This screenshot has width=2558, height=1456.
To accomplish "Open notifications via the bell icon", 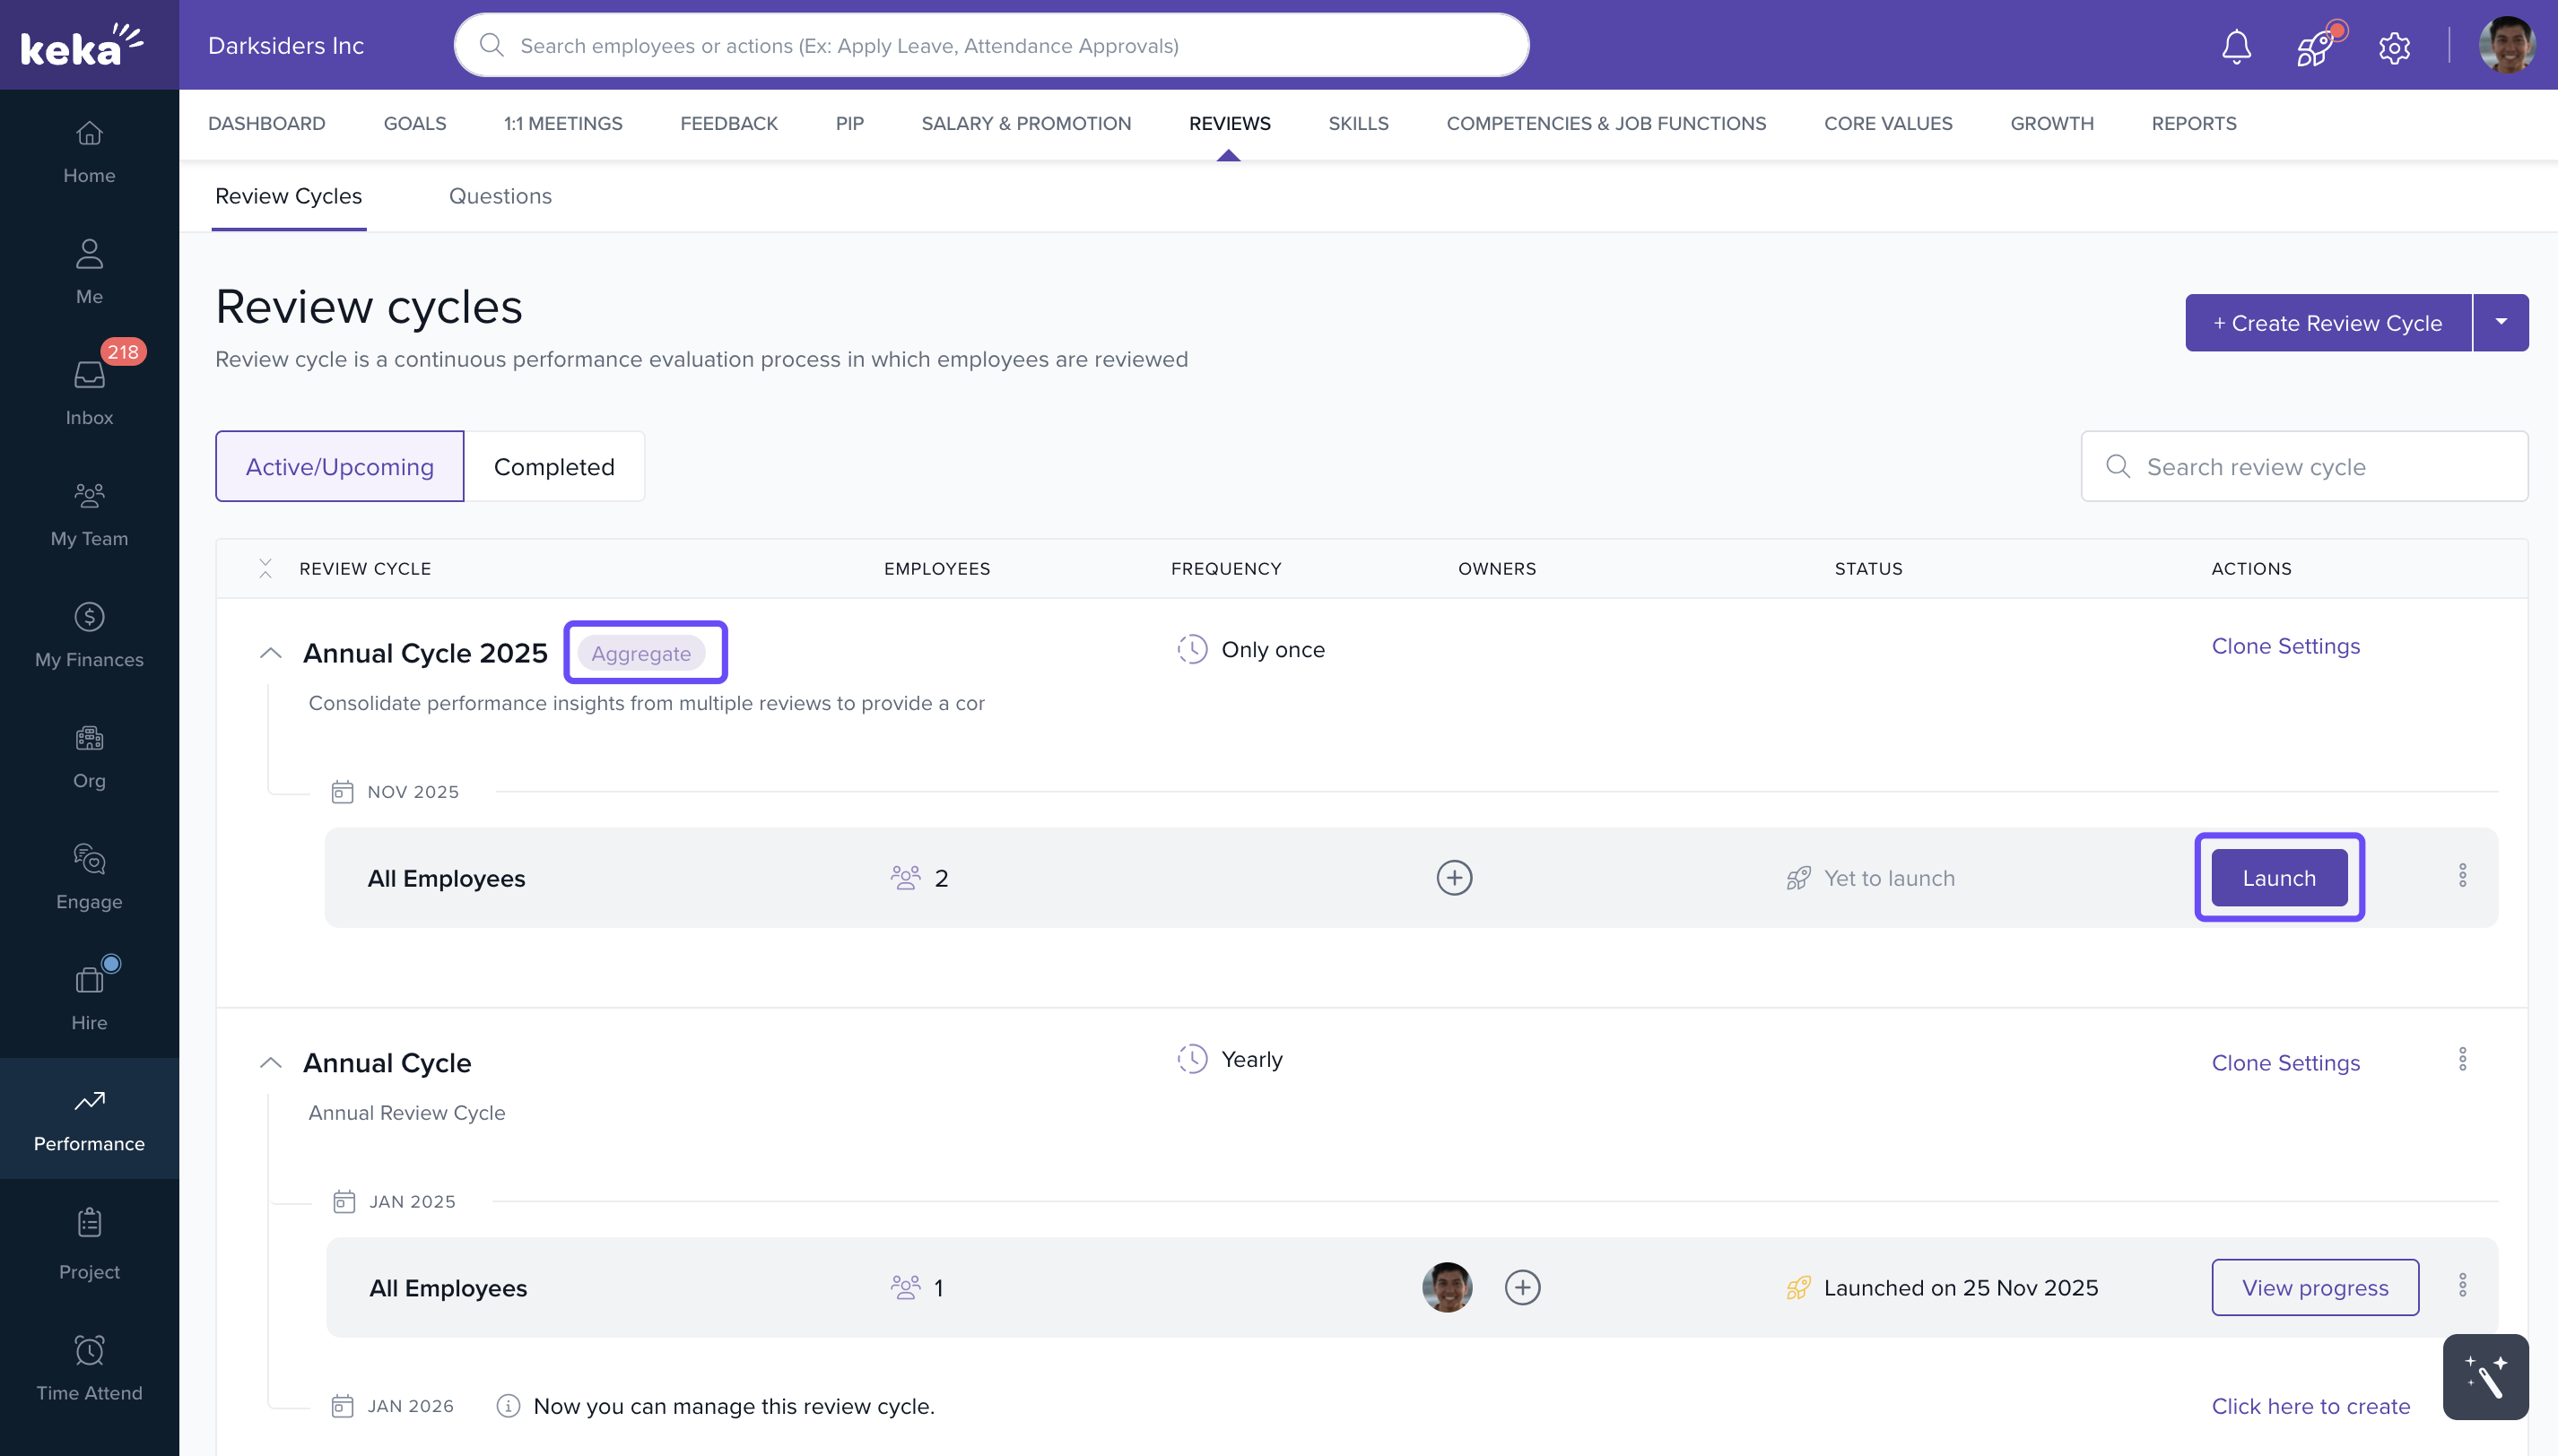I will [2235, 45].
